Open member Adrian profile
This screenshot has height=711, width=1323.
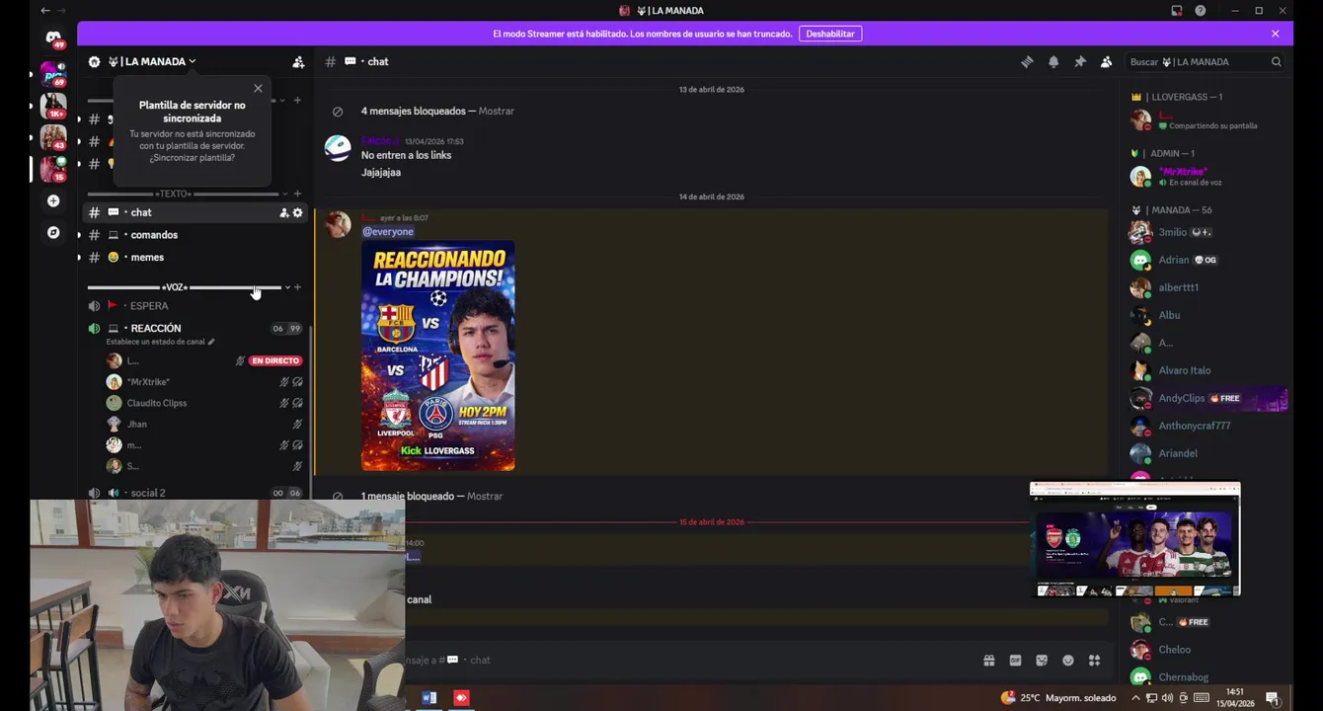click(1207, 260)
